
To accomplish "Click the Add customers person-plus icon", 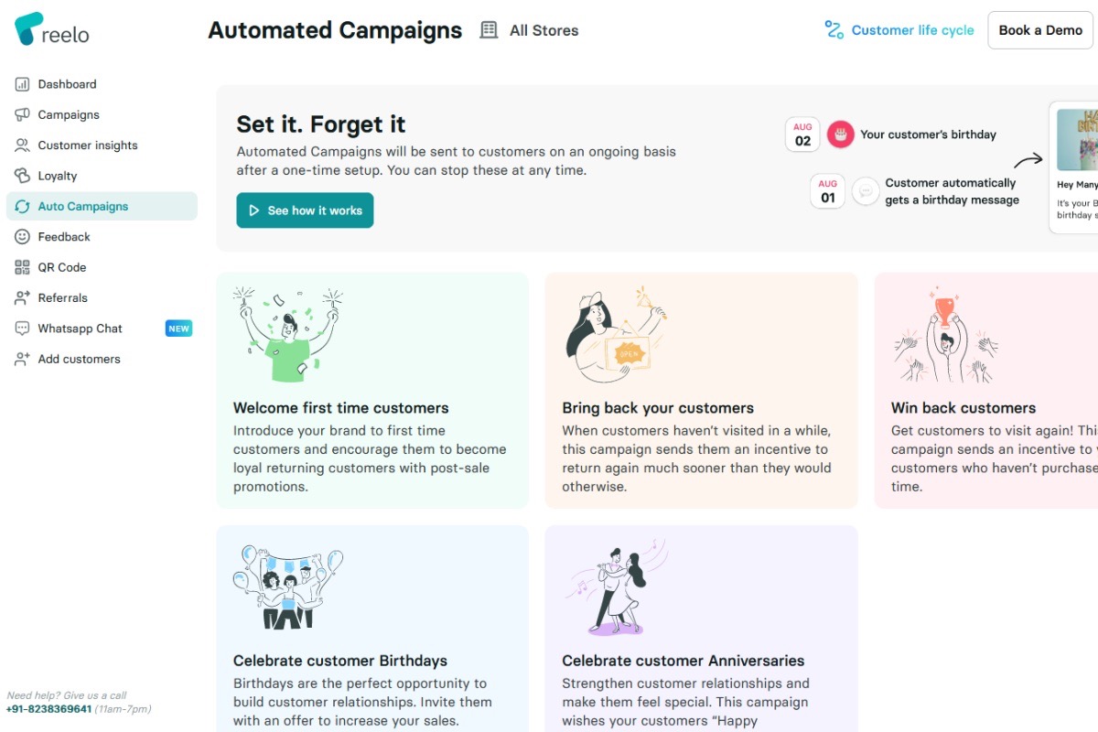I will [x=22, y=360].
